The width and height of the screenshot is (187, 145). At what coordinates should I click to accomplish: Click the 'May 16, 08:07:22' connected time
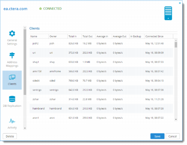(154, 118)
